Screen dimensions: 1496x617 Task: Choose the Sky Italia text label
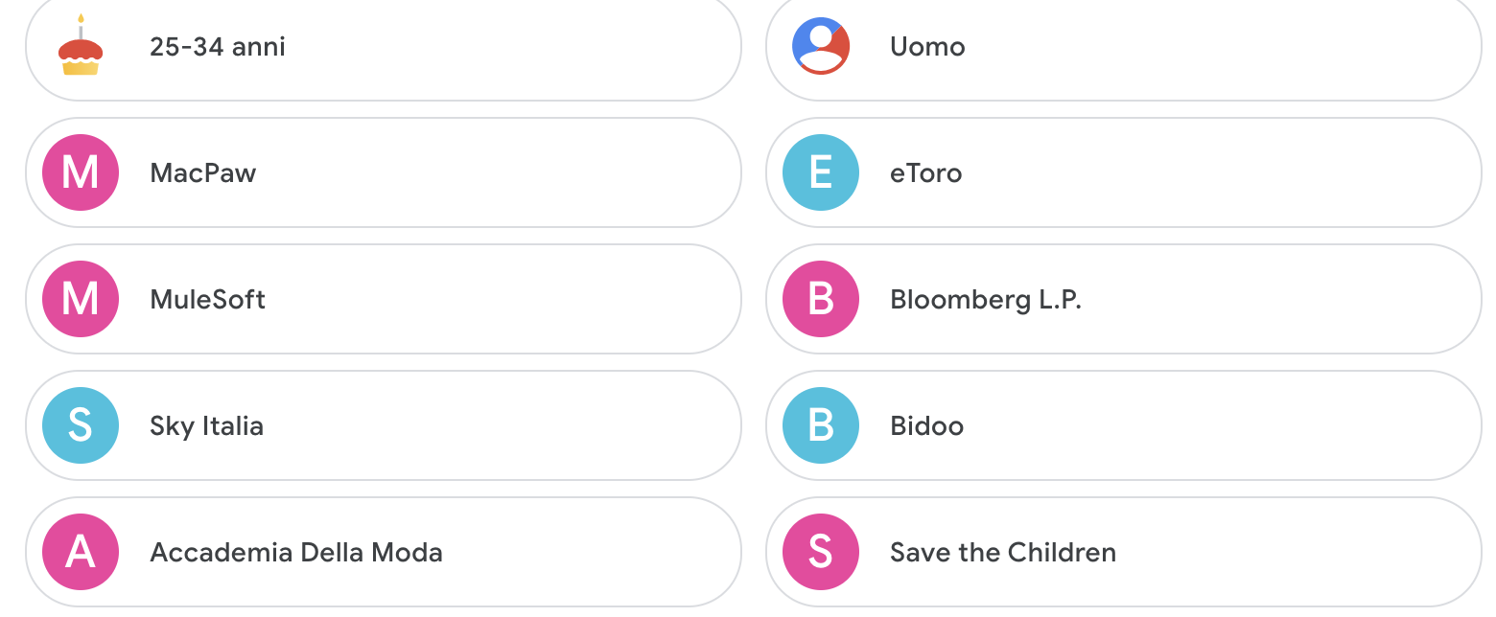tap(206, 425)
